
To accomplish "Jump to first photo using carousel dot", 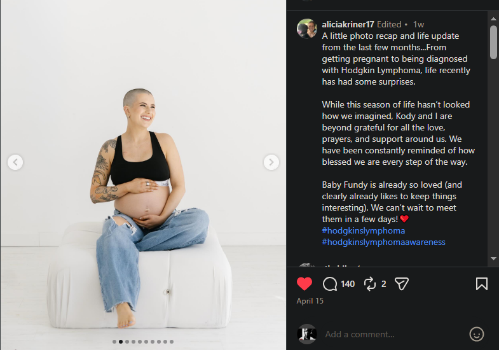I will pyautogui.click(x=114, y=342).
